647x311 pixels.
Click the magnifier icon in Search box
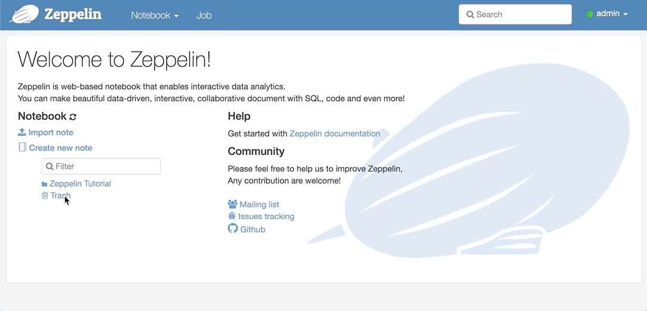pos(470,14)
